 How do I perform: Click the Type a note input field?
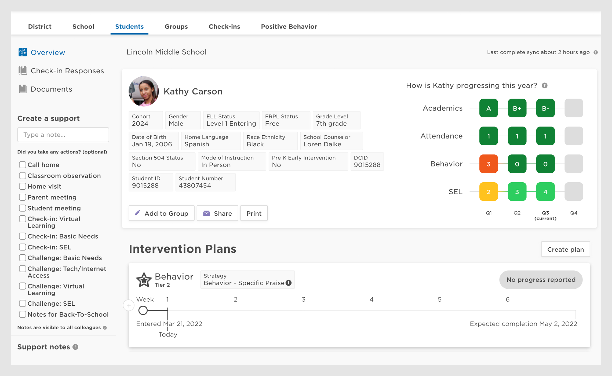(x=63, y=135)
